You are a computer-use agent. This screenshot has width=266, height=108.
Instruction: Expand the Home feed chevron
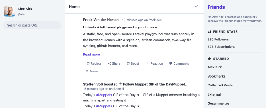[196, 7]
